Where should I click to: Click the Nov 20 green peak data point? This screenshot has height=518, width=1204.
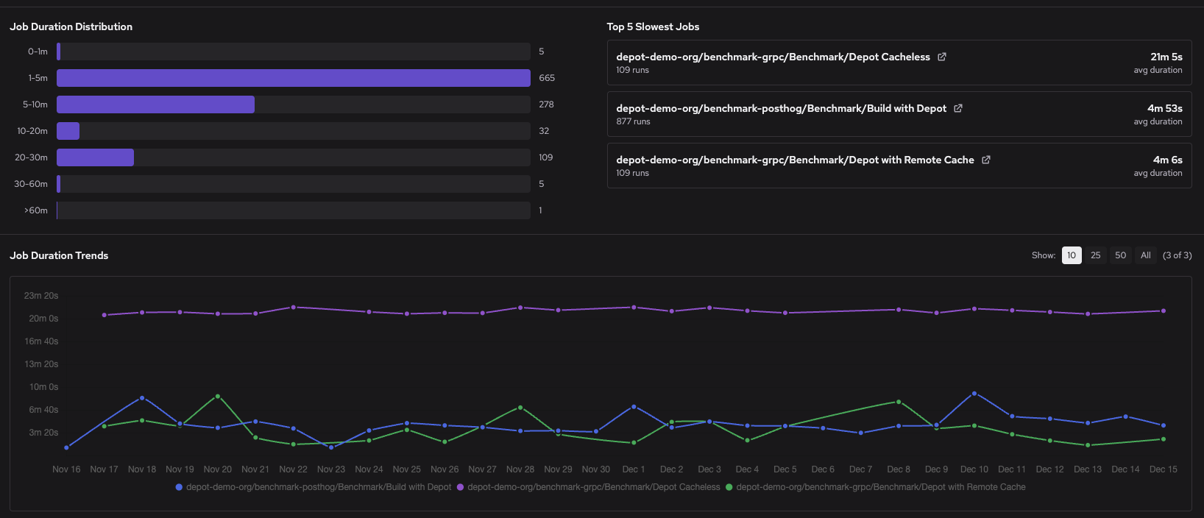click(x=218, y=397)
